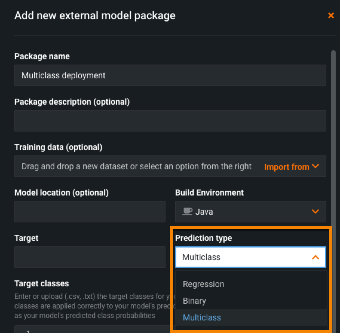Open the Build Environment Java dropdown
The image size is (340, 333).
250,212
